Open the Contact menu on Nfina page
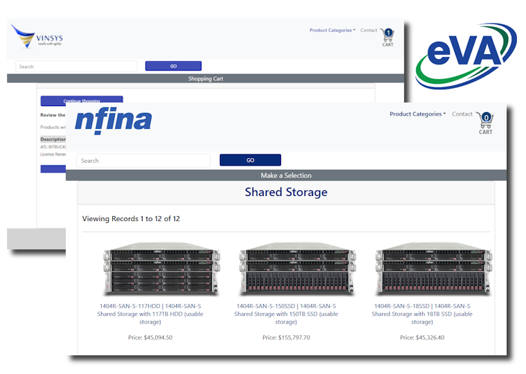The width and height of the screenshot is (526, 374). click(462, 114)
